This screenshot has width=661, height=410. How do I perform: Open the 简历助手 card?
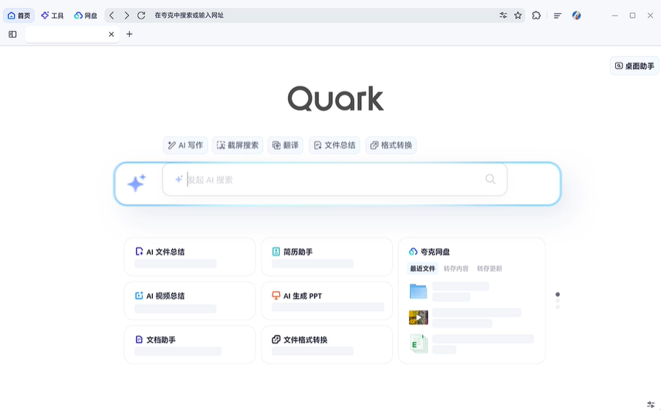[x=326, y=257]
